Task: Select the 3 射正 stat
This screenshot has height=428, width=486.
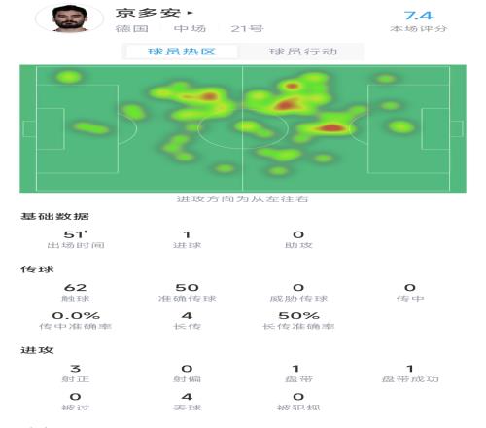Action: [76, 374]
